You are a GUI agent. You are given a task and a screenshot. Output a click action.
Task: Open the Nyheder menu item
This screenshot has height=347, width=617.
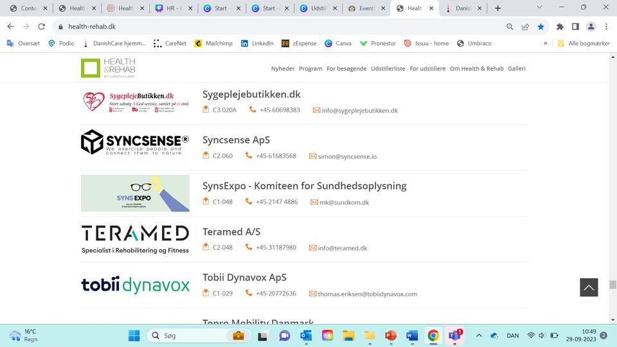coord(283,69)
